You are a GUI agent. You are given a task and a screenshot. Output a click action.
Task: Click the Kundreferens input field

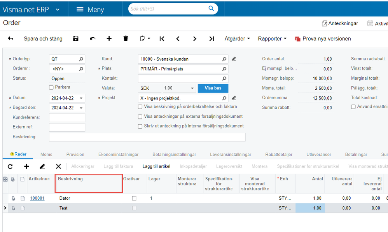click(x=67, y=117)
